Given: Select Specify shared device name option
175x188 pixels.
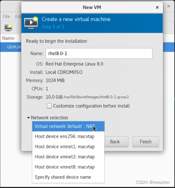Looking at the screenshot, I should click(68, 177).
